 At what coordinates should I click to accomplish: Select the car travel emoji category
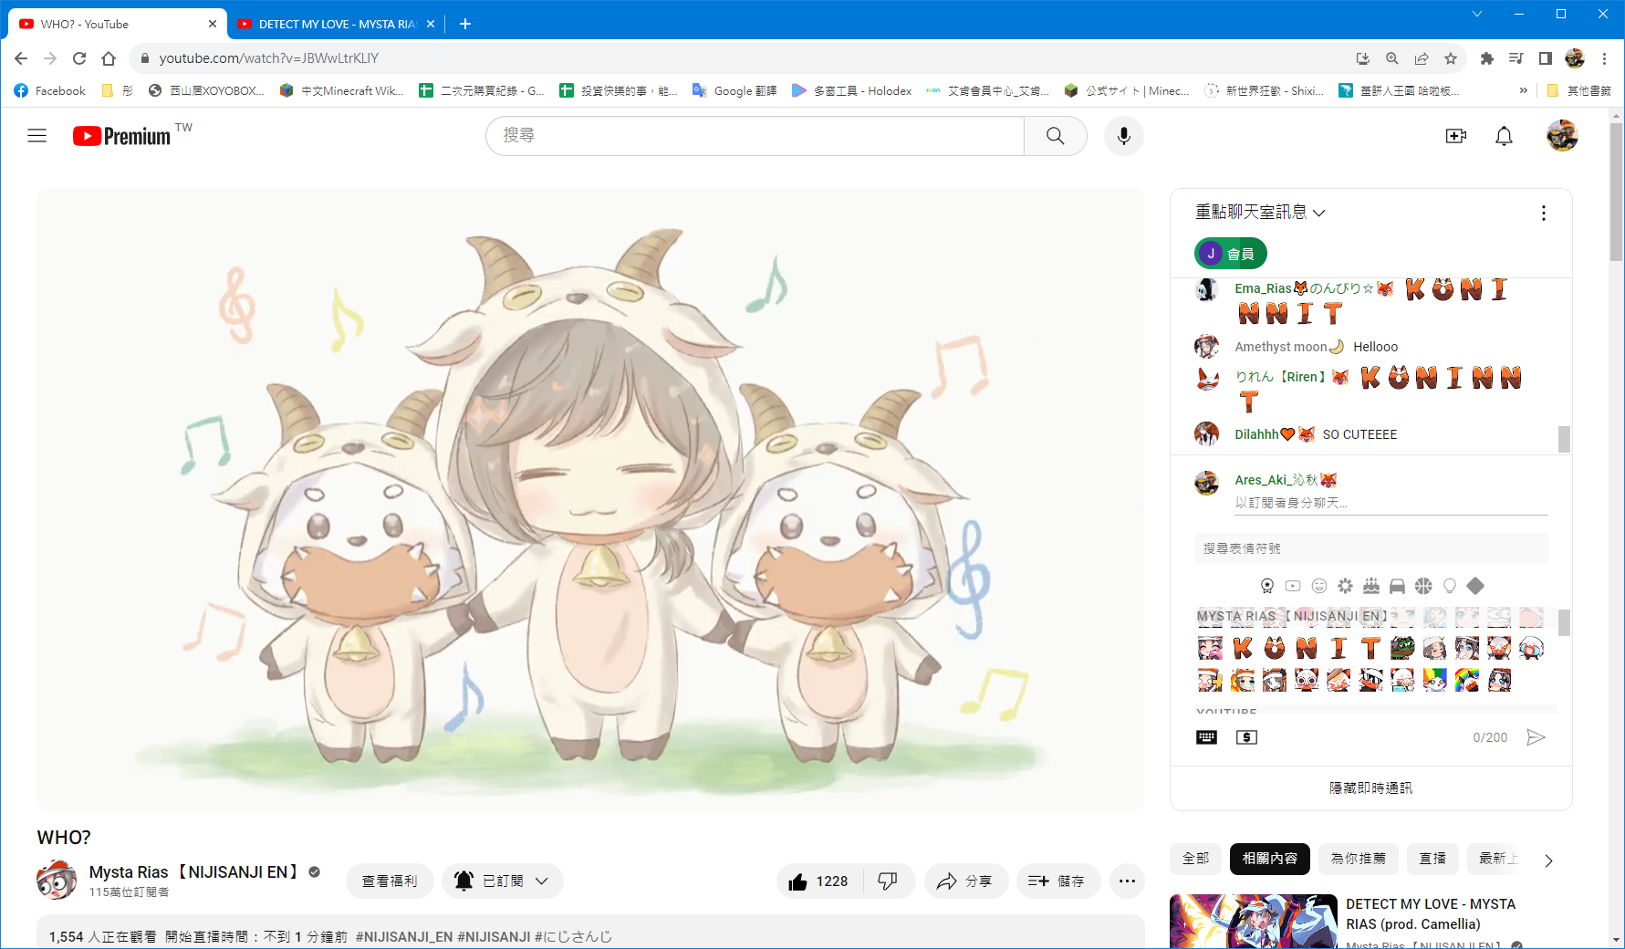1397,586
